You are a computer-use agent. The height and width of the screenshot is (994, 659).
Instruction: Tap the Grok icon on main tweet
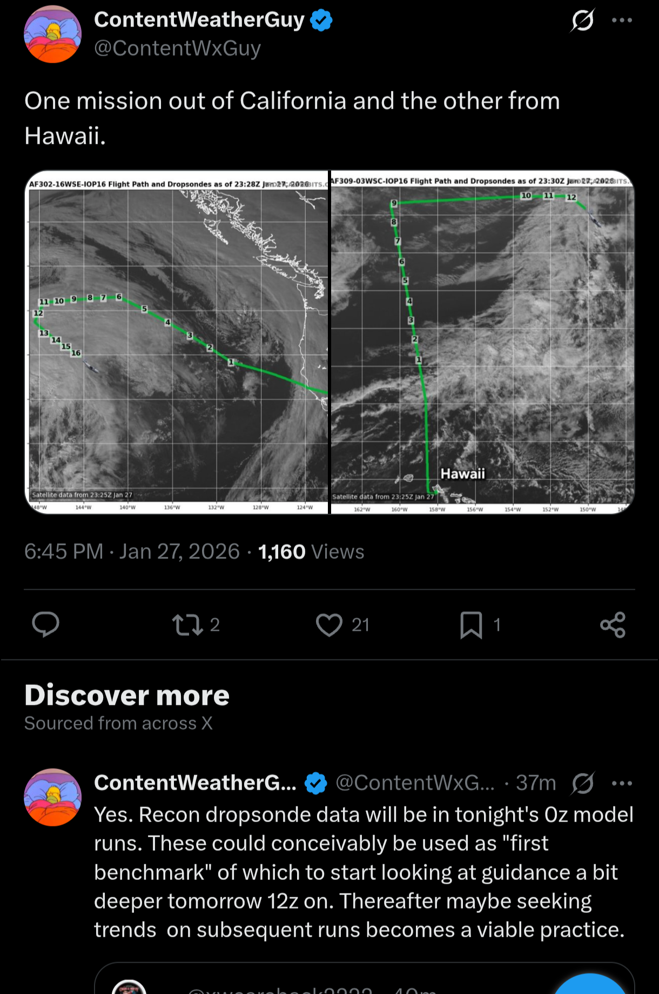tap(583, 21)
